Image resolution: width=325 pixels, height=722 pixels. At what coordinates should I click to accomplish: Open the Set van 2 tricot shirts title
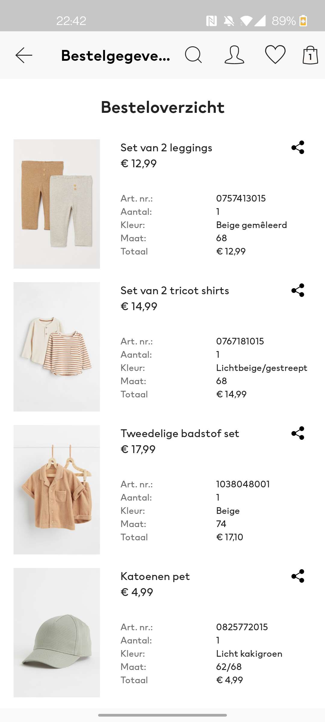(x=175, y=291)
